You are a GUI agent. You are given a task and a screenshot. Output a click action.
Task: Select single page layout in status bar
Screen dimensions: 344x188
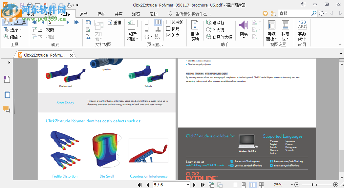pos(235,185)
